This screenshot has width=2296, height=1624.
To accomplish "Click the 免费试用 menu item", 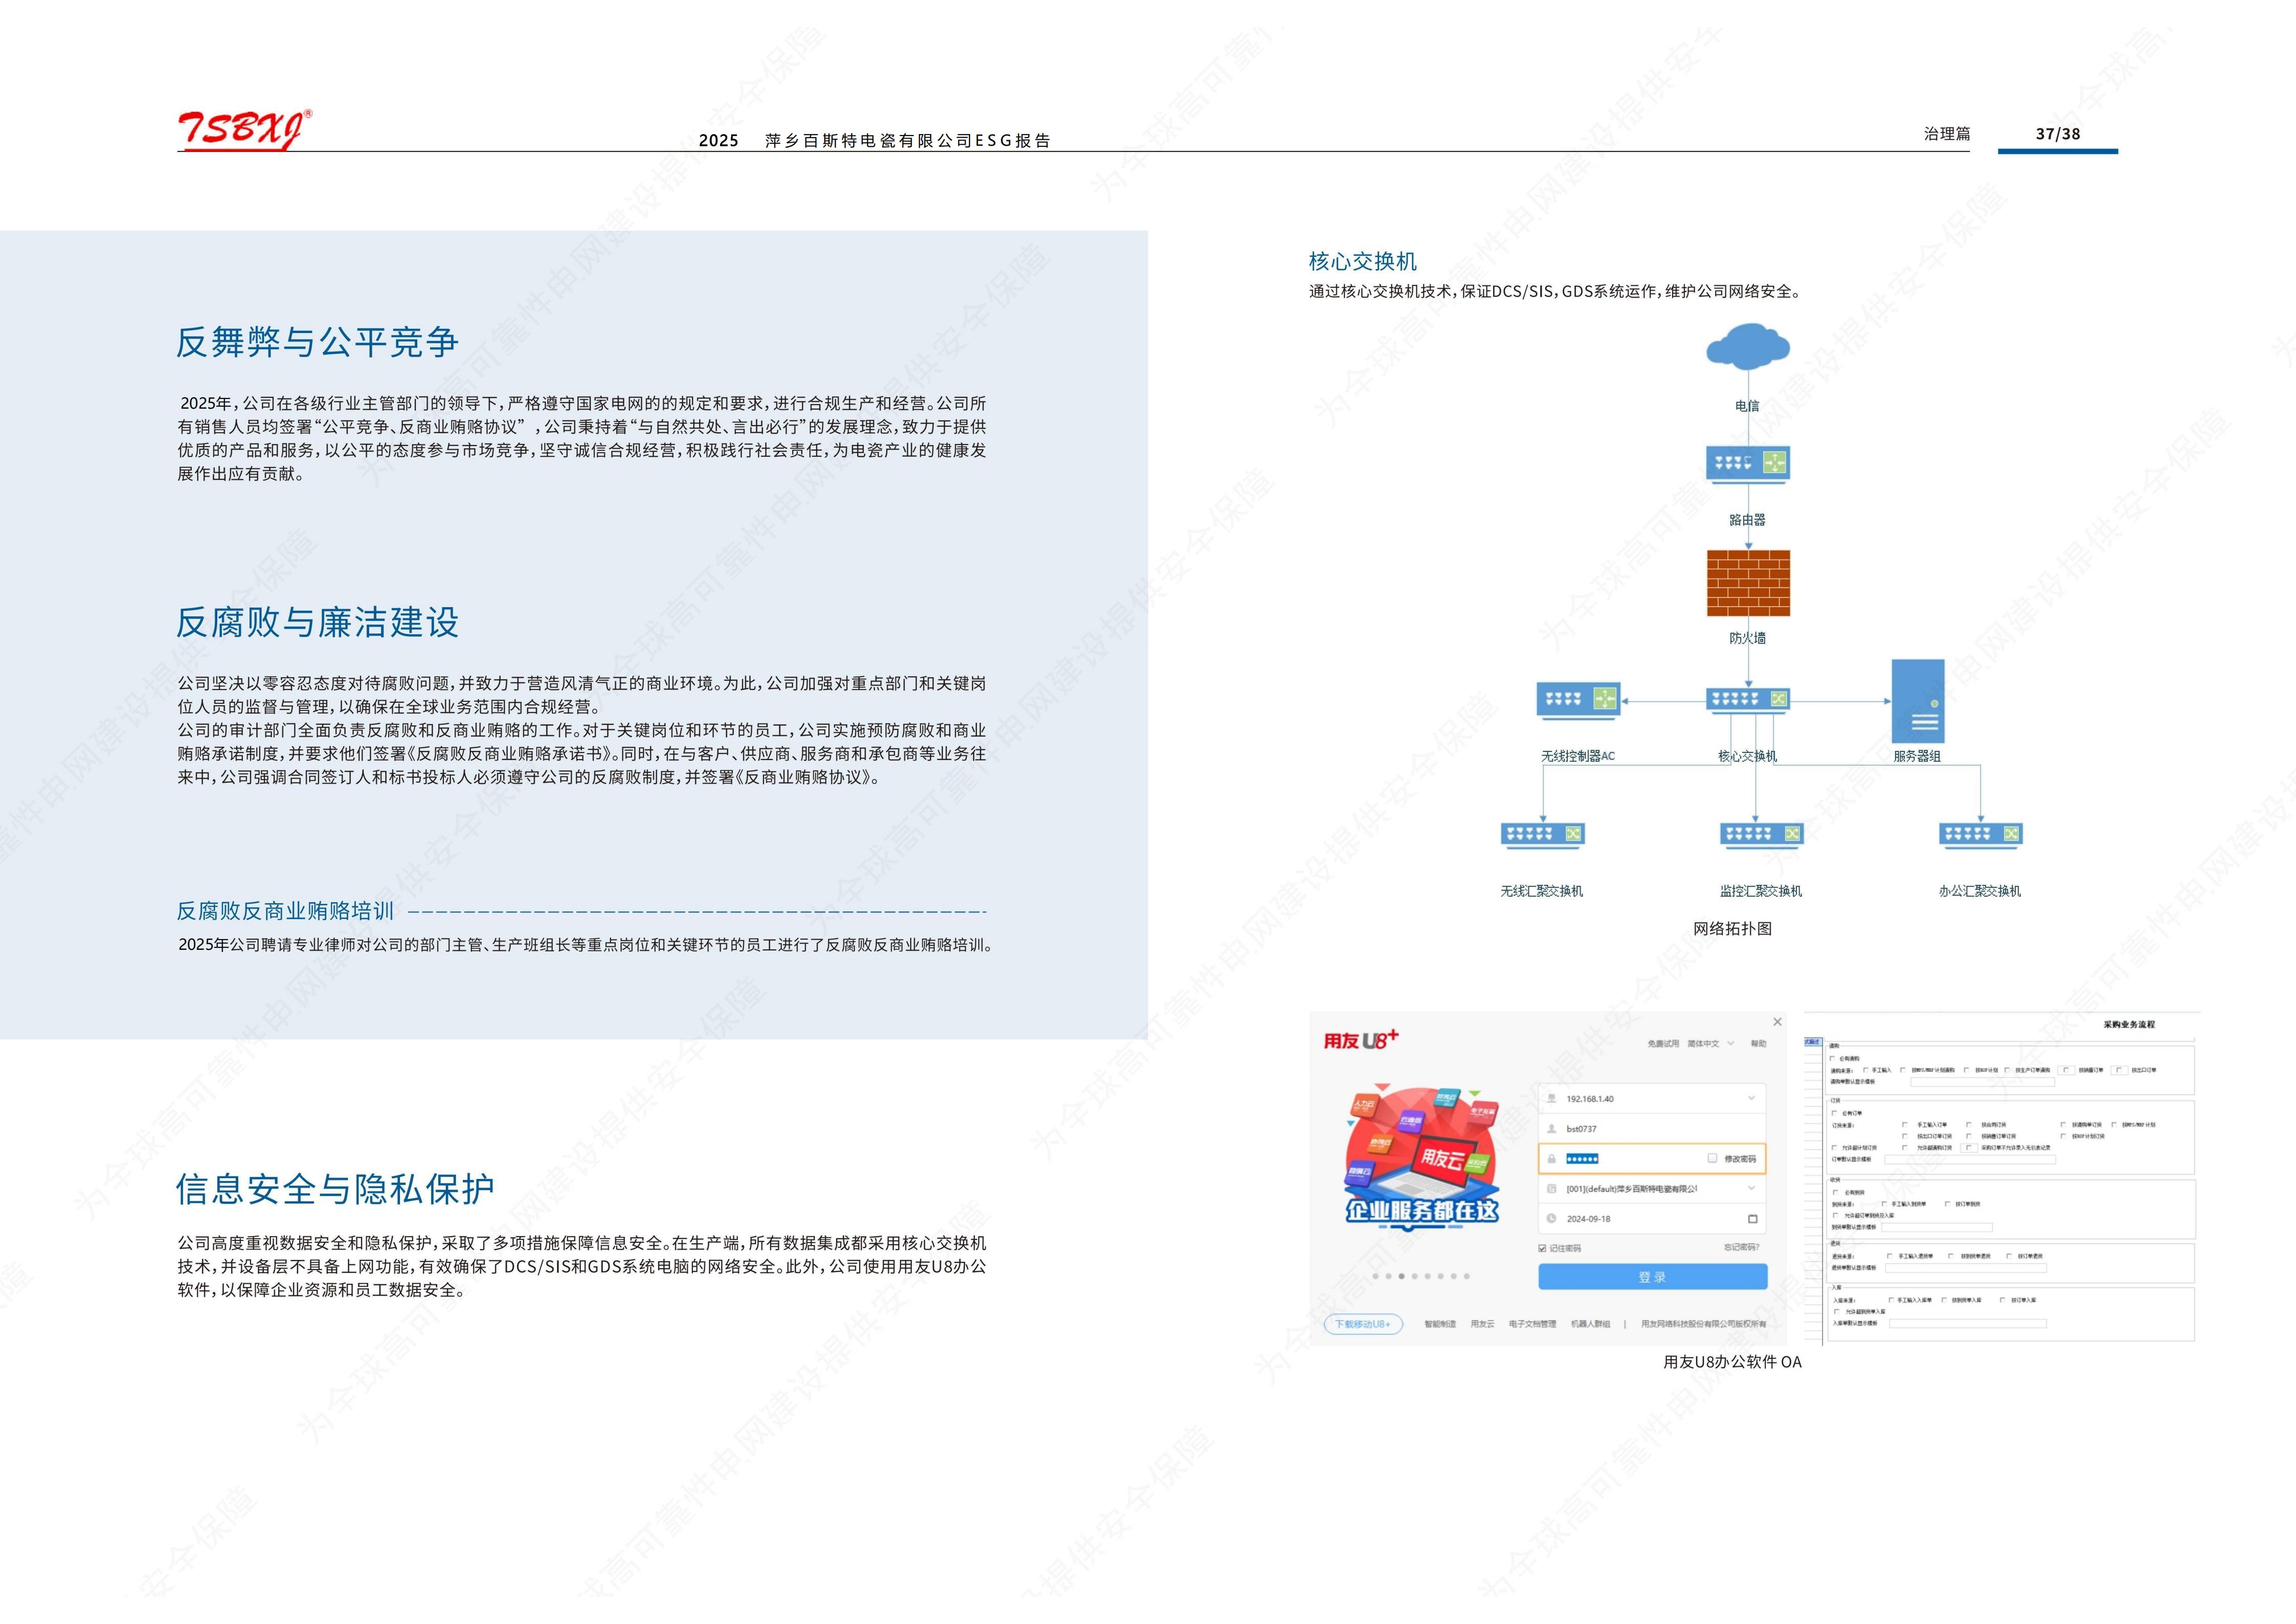I will (x=1663, y=1043).
